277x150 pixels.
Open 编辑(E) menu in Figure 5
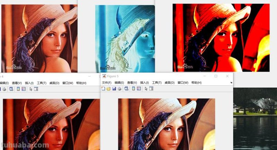coord(119,83)
